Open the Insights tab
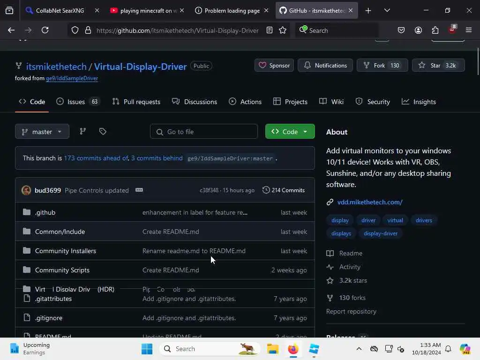Viewport: 480px width, 360px height. [x=419, y=102]
